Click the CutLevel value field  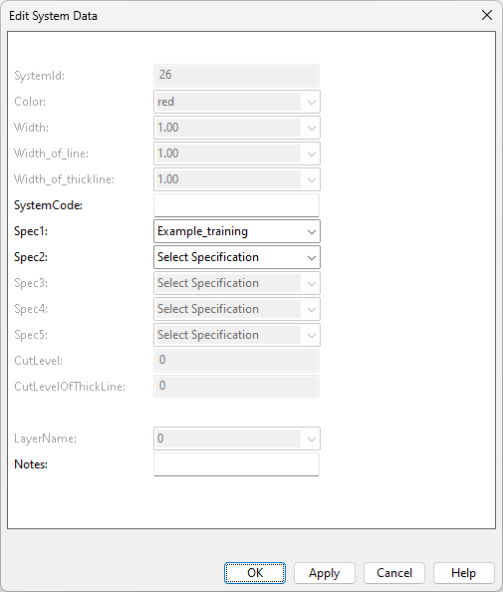(x=237, y=361)
